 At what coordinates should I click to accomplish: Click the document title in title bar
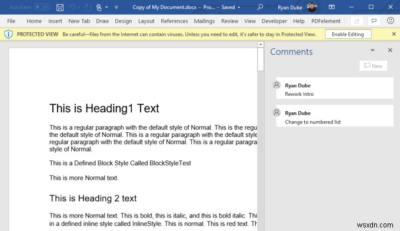point(164,8)
